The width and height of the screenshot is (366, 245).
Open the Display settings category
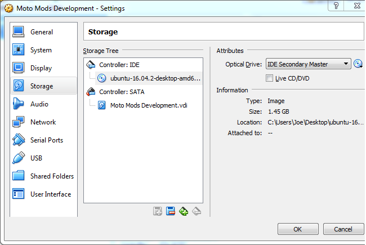pyautogui.click(x=44, y=68)
